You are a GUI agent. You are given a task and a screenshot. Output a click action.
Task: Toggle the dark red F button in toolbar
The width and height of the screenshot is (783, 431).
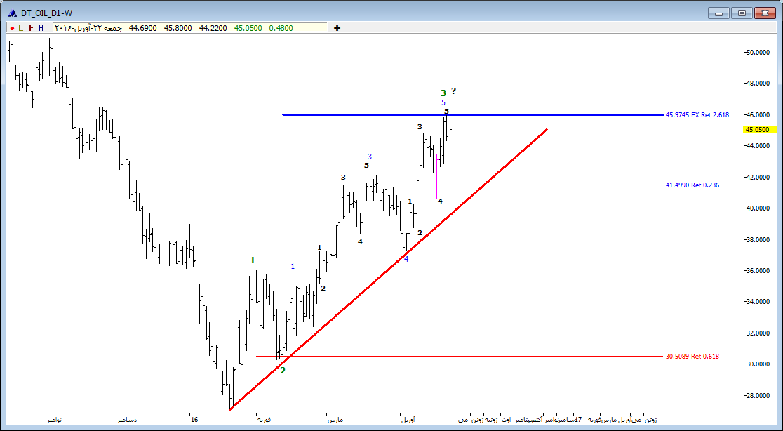(31, 28)
